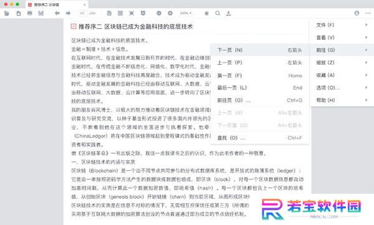Click the print toolbar icon
The width and height of the screenshot is (374, 225).
(x=29, y=13)
